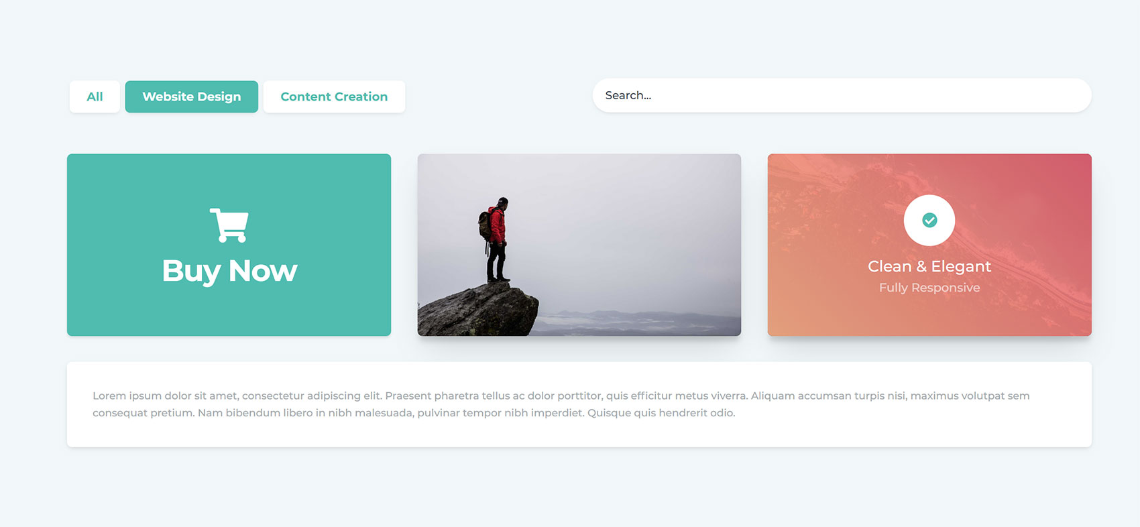Click the shopping cart icon
The image size is (1140, 527).
229,225
